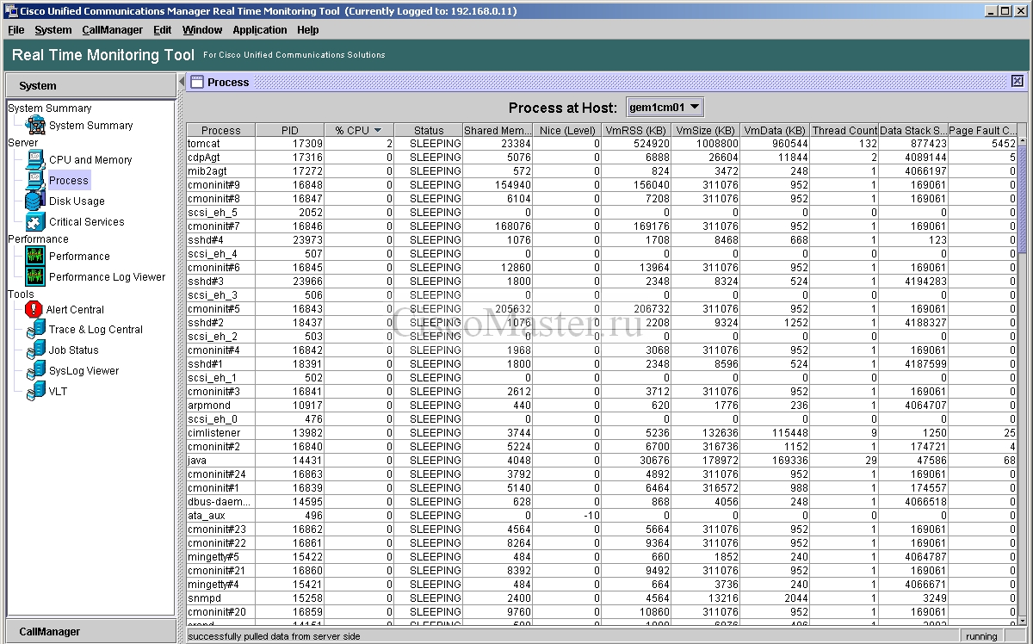Click the Critical Services icon
This screenshot has width=1033, height=644.
point(35,221)
